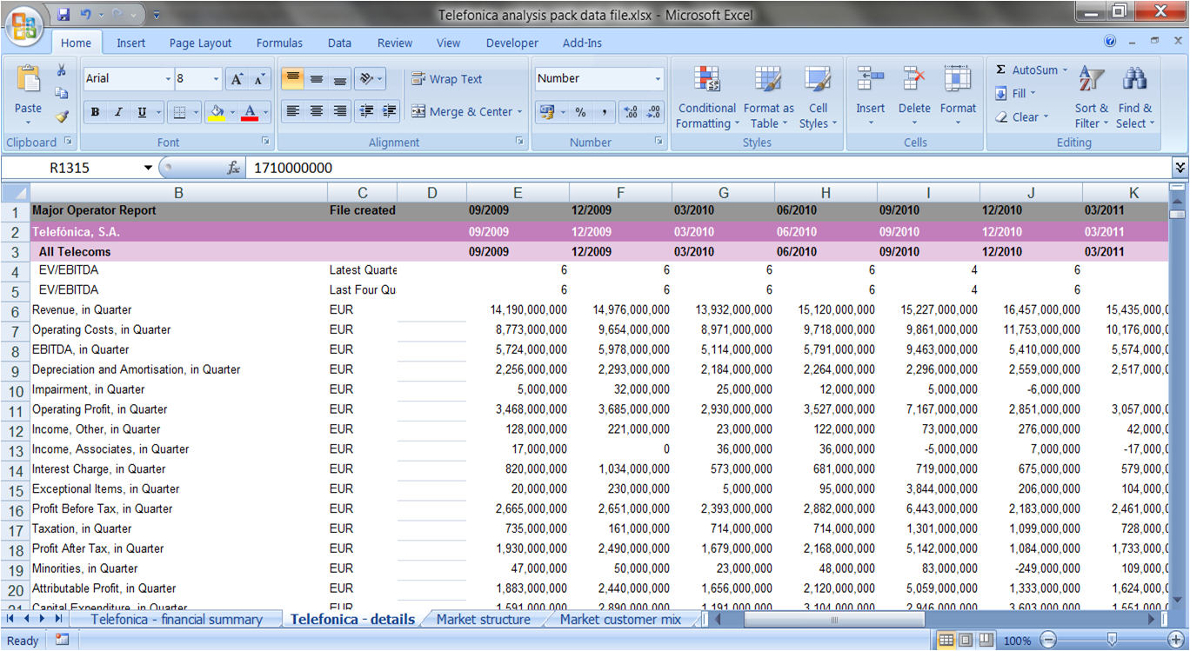1190x651 pixels.
Task: Increase decimal places
Action: (x=631, y=112)
